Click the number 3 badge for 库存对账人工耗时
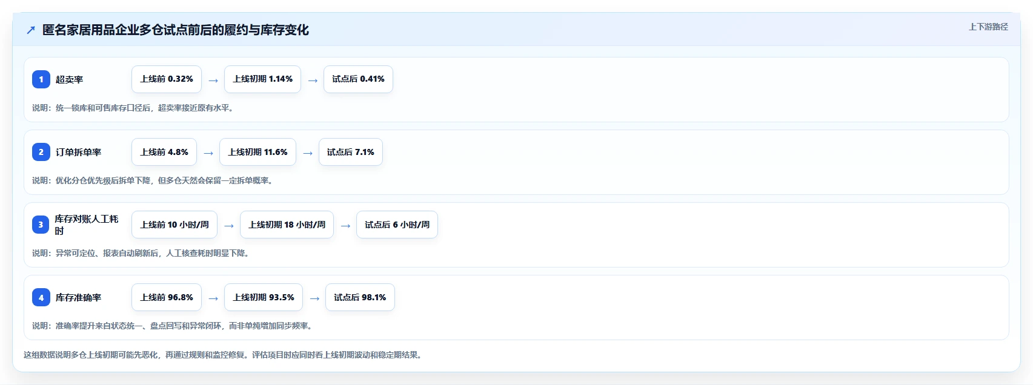The height and width of the screenshot is (385, 1033). coord(41,225)
